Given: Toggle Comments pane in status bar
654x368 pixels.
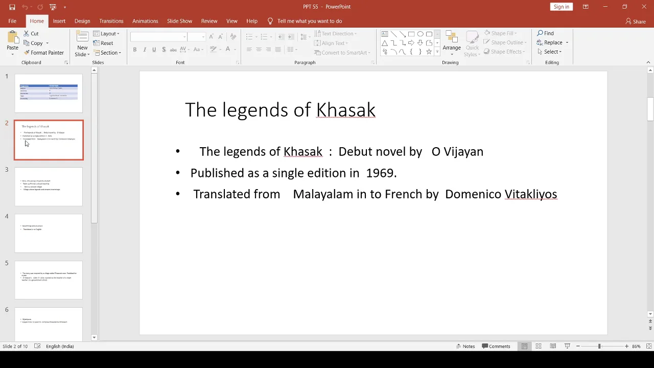Looking at the screenshot, I should (496, 347).
